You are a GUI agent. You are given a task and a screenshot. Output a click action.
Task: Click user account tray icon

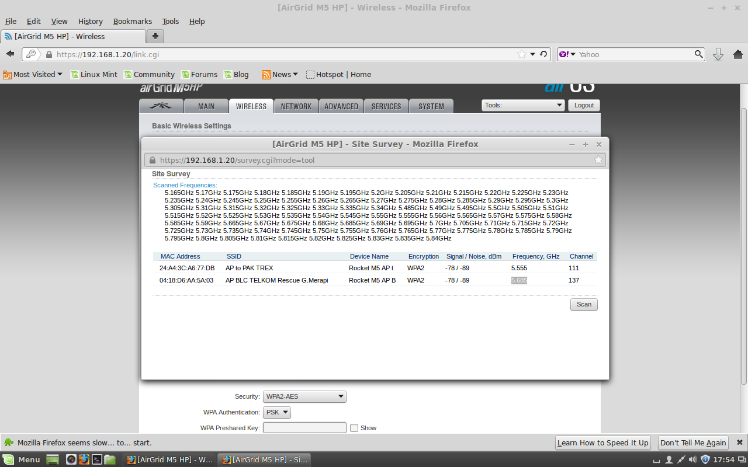[x=670, y=459]
